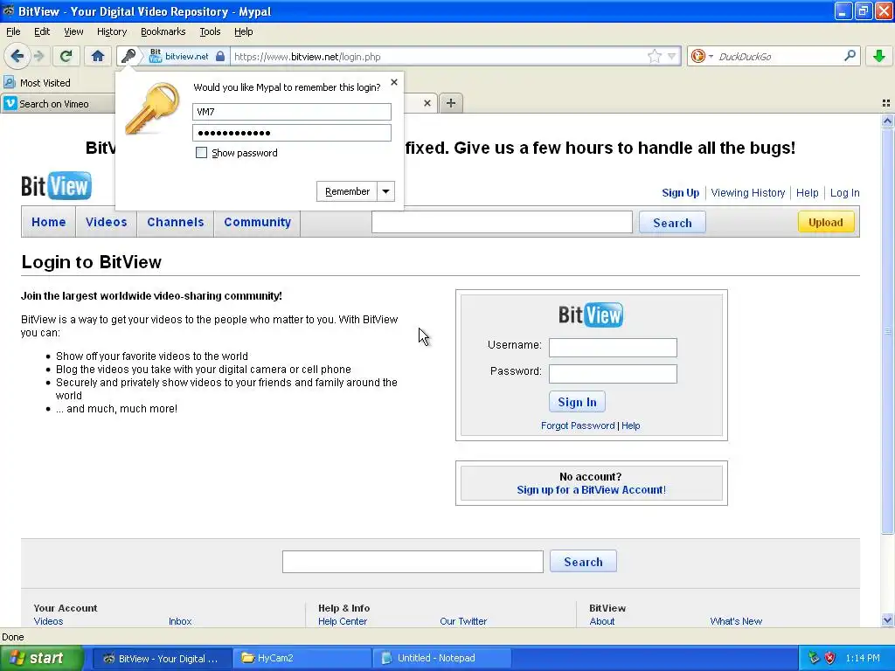
Task: Click the Sign Up link
Action: [x=680, y=193]
